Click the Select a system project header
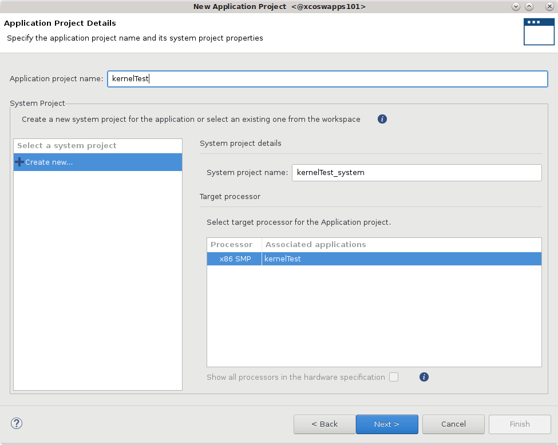This screenshot has width=558, height=445. [x=67, y=146]
